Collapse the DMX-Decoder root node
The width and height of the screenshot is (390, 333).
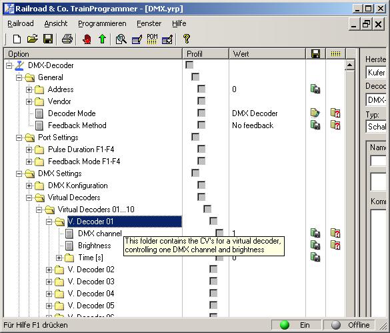(x=9, y=65)
